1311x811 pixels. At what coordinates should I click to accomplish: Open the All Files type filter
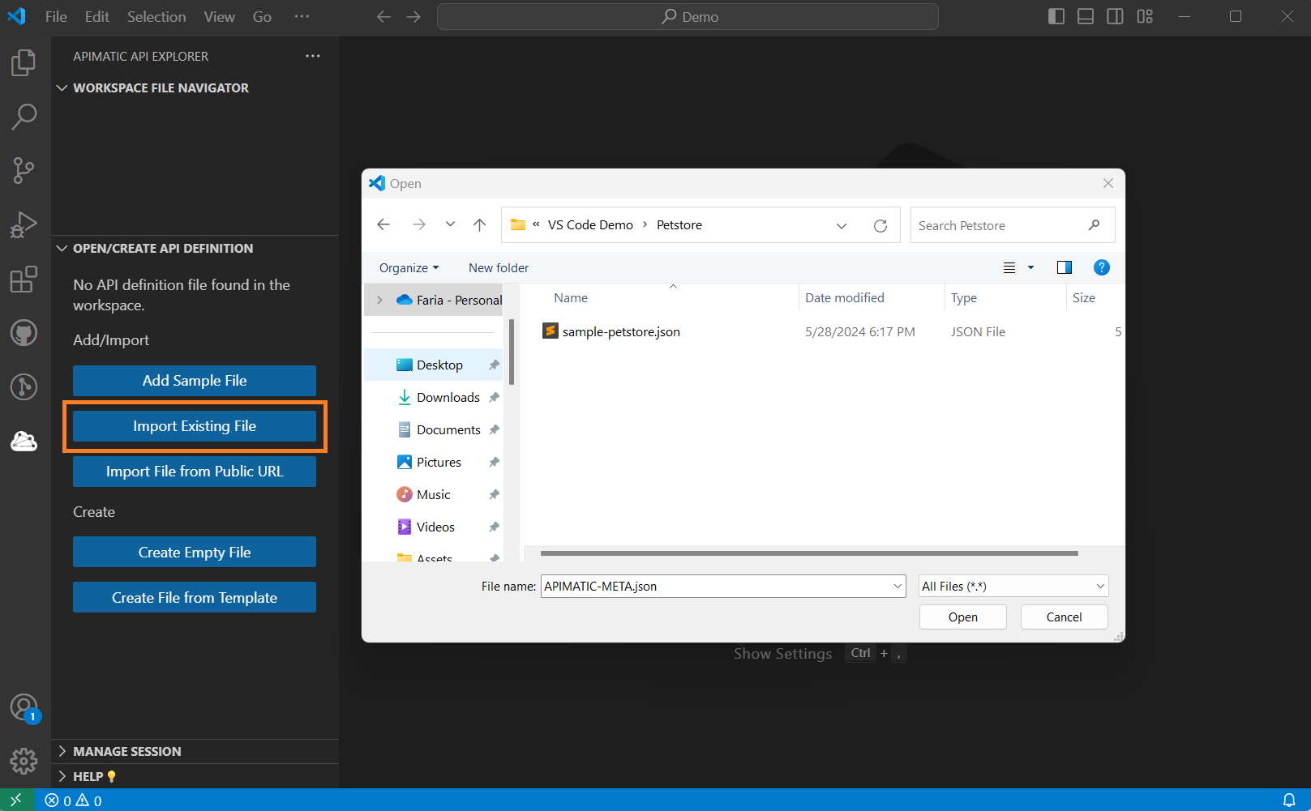1013,586
